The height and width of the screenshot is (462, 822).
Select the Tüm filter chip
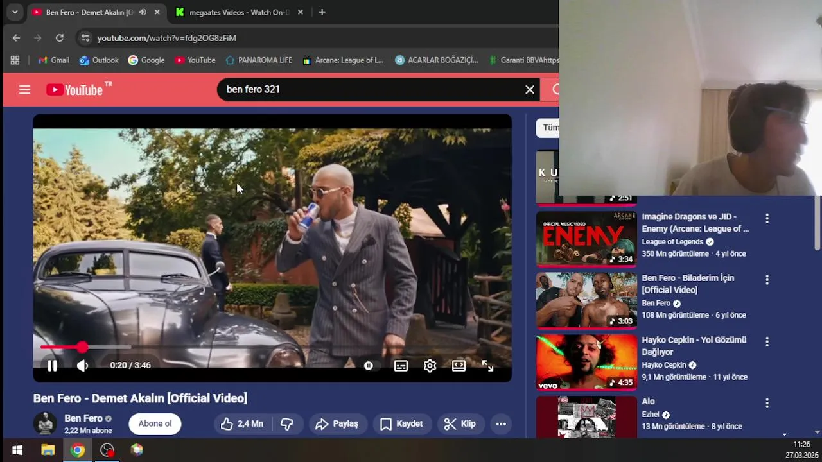[x=547, y=128]
